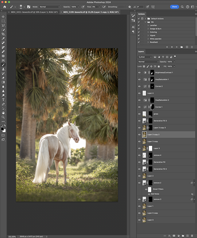The image size is (197, 238).
Task: Hide the grass layer
Action: click(x=139, y=114)
